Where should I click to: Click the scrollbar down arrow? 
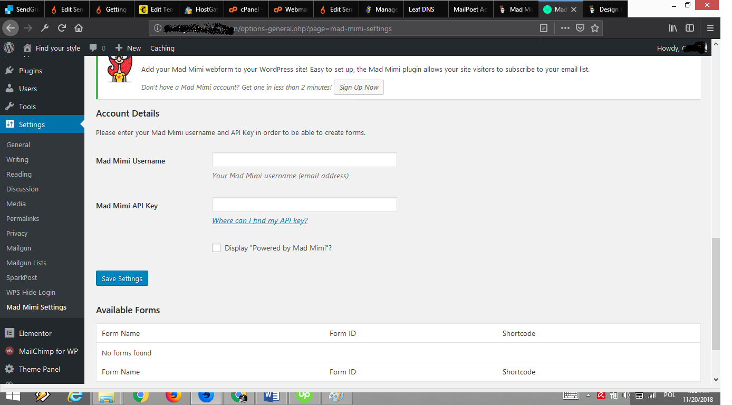(x=715, y=379)
